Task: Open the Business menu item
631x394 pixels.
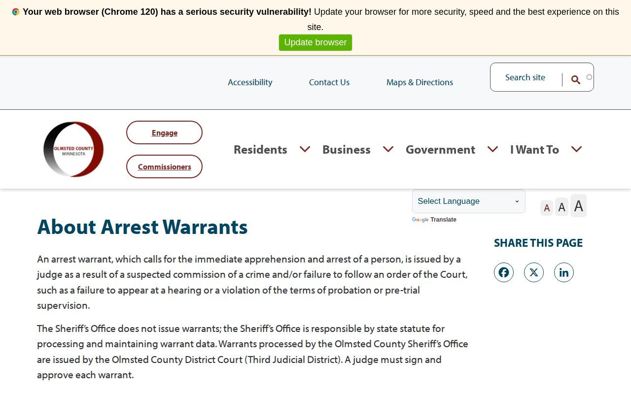Action: point(347,149)
